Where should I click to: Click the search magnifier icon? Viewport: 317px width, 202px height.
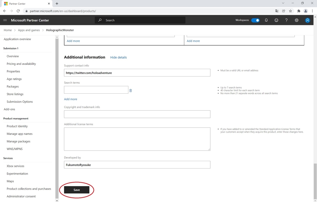coord(100,20)
